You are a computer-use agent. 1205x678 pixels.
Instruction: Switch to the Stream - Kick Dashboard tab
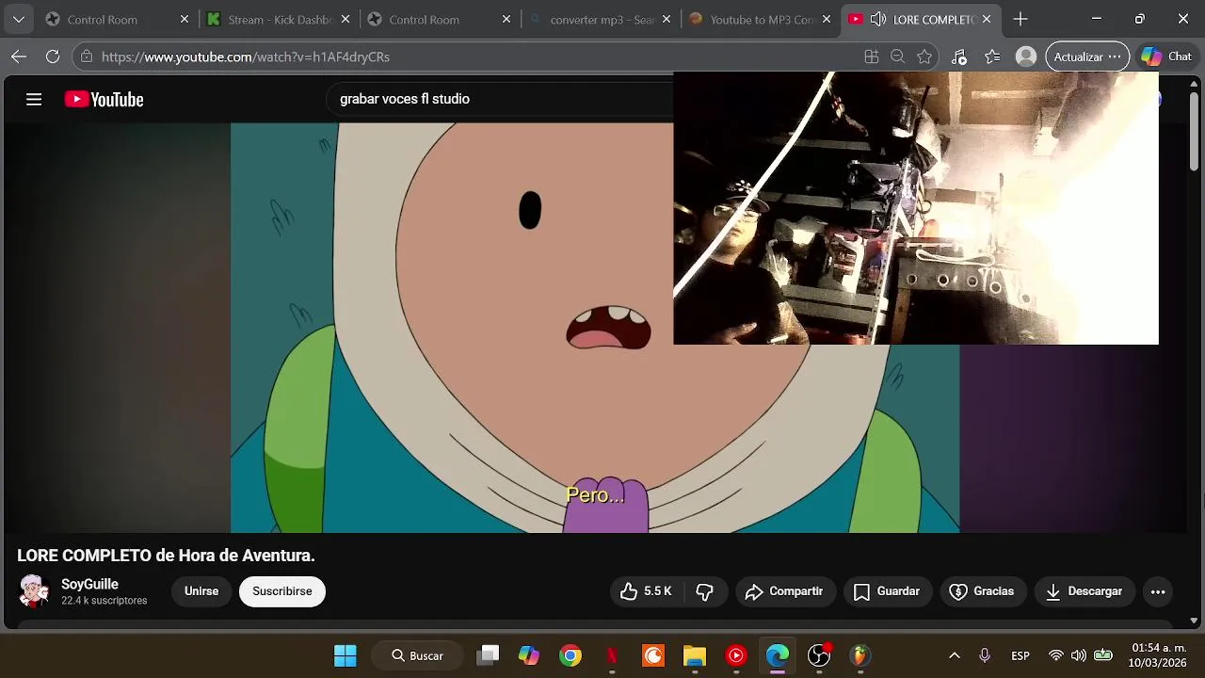(280, 19)
